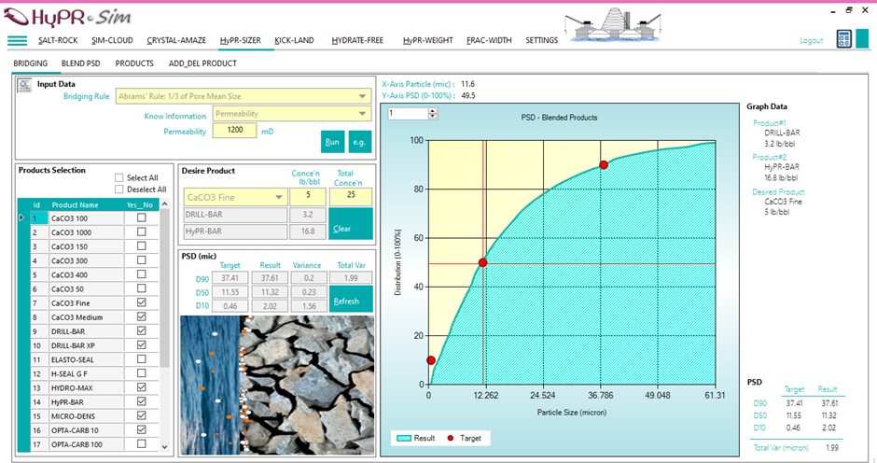
Task: Open the CRYSTAL-AMAZE module
Action: pos(176,40)
